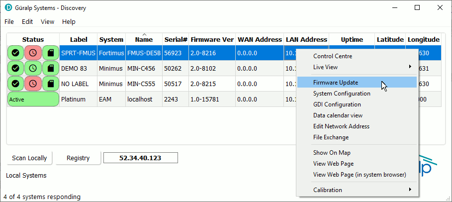Choose Data calendar view
Image resolution: width=452 pixels, height=202 pixels.
coord(357,115)
